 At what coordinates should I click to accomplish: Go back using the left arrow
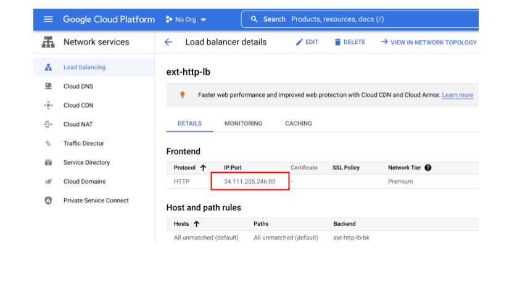point(168,42)
